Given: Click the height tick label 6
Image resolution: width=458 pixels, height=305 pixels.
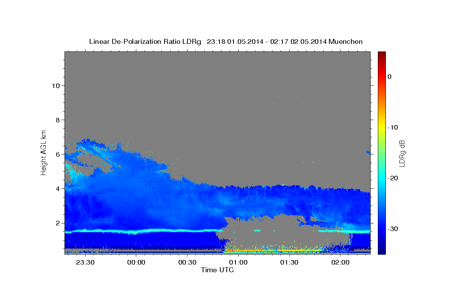Looking at the screenshot, I should click(x=57, y=154).
